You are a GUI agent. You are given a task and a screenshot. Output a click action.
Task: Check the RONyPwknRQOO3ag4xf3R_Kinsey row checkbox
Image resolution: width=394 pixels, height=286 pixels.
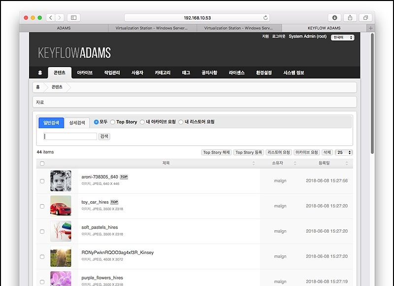pyautogui.click(x=42, y=257)
